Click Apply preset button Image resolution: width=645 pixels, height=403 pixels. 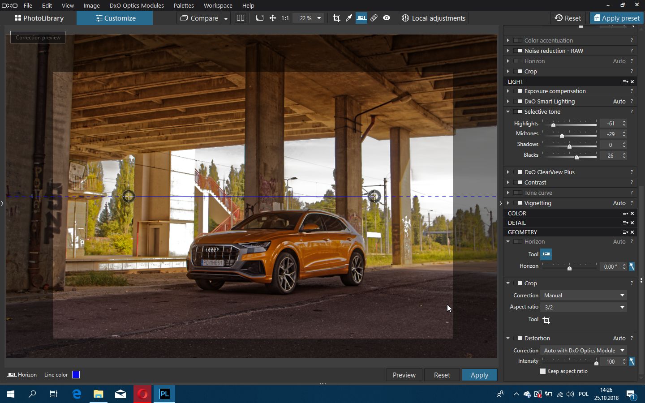(616, 18)
